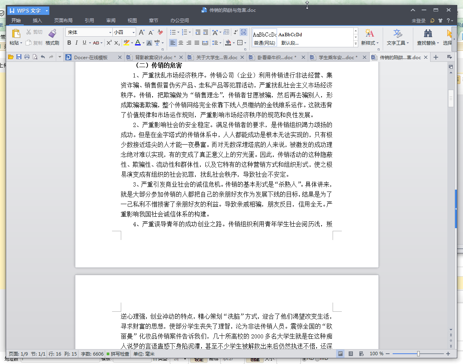Toggle strikethrough AB formatting
The height and width of the screenshot is (364, 463).
(x=96, y=43)
